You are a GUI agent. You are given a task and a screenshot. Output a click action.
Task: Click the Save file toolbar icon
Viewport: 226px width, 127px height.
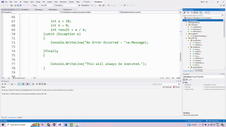pos(18,5)
